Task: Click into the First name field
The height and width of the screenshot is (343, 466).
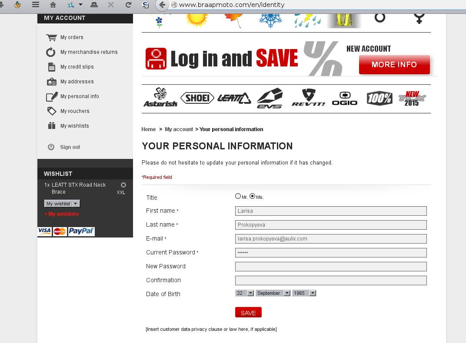Action: point(331,211)
